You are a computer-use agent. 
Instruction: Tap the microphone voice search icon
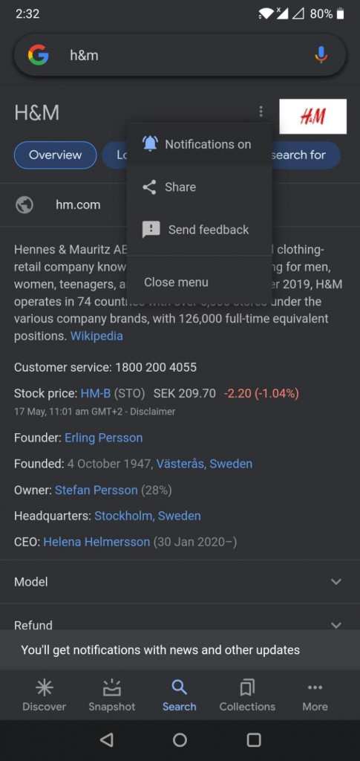[321, 55]
